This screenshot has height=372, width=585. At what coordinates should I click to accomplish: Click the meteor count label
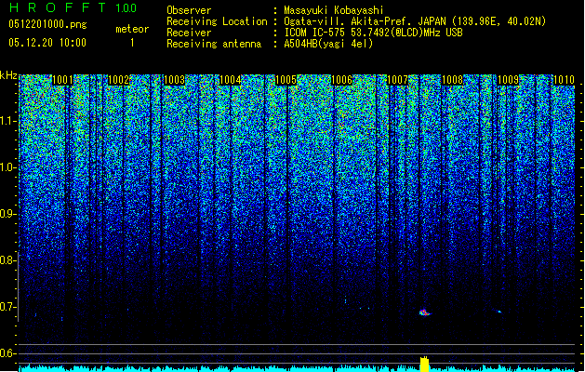click(x=132, y=29)
